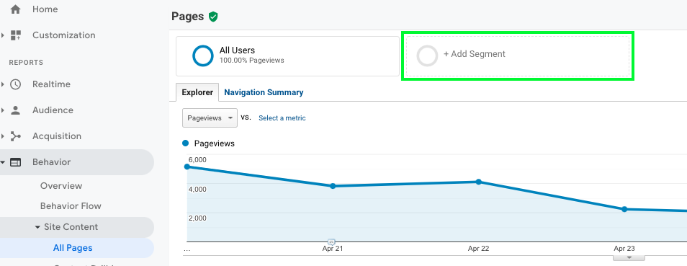Open the Behavior Flow report

(x=71, y=206)
